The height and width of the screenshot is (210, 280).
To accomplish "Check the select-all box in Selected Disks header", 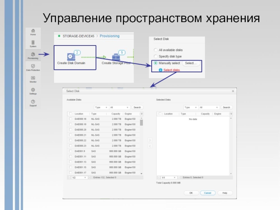I will 160,113.
